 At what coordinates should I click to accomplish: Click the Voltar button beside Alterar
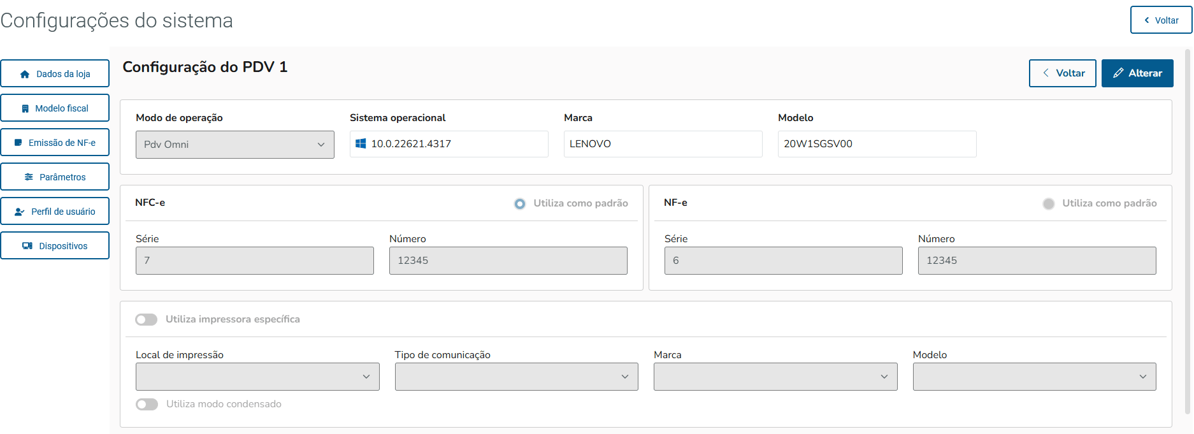coord(1062,73)
